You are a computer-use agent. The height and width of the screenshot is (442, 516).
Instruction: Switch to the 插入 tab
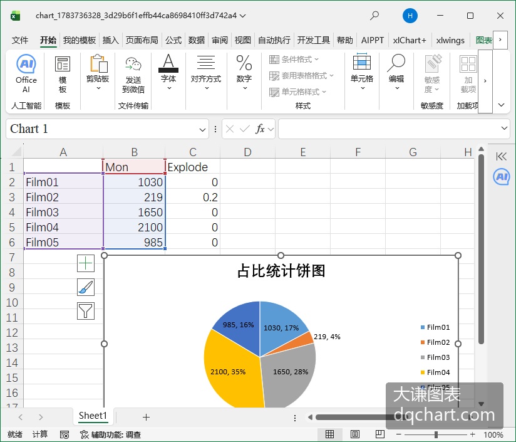pyautogui.click(x=110, y=40)
